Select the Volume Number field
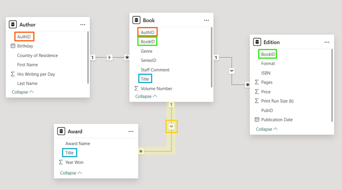 point(157,89)
